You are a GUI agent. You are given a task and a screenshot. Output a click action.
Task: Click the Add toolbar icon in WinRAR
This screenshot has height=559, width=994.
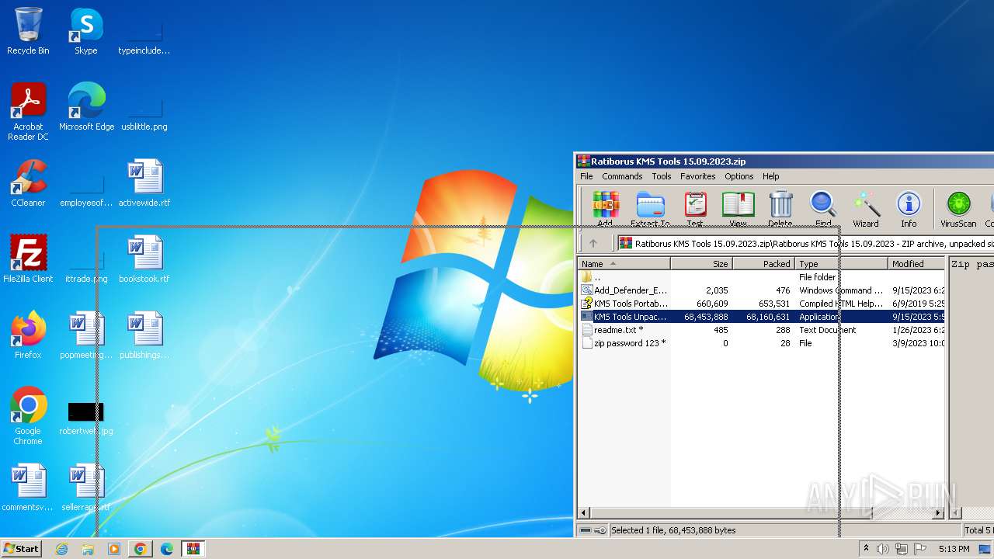click(605, 208)
